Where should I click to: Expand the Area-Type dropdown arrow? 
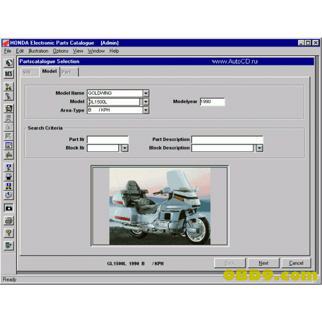[x=146, y=110]
